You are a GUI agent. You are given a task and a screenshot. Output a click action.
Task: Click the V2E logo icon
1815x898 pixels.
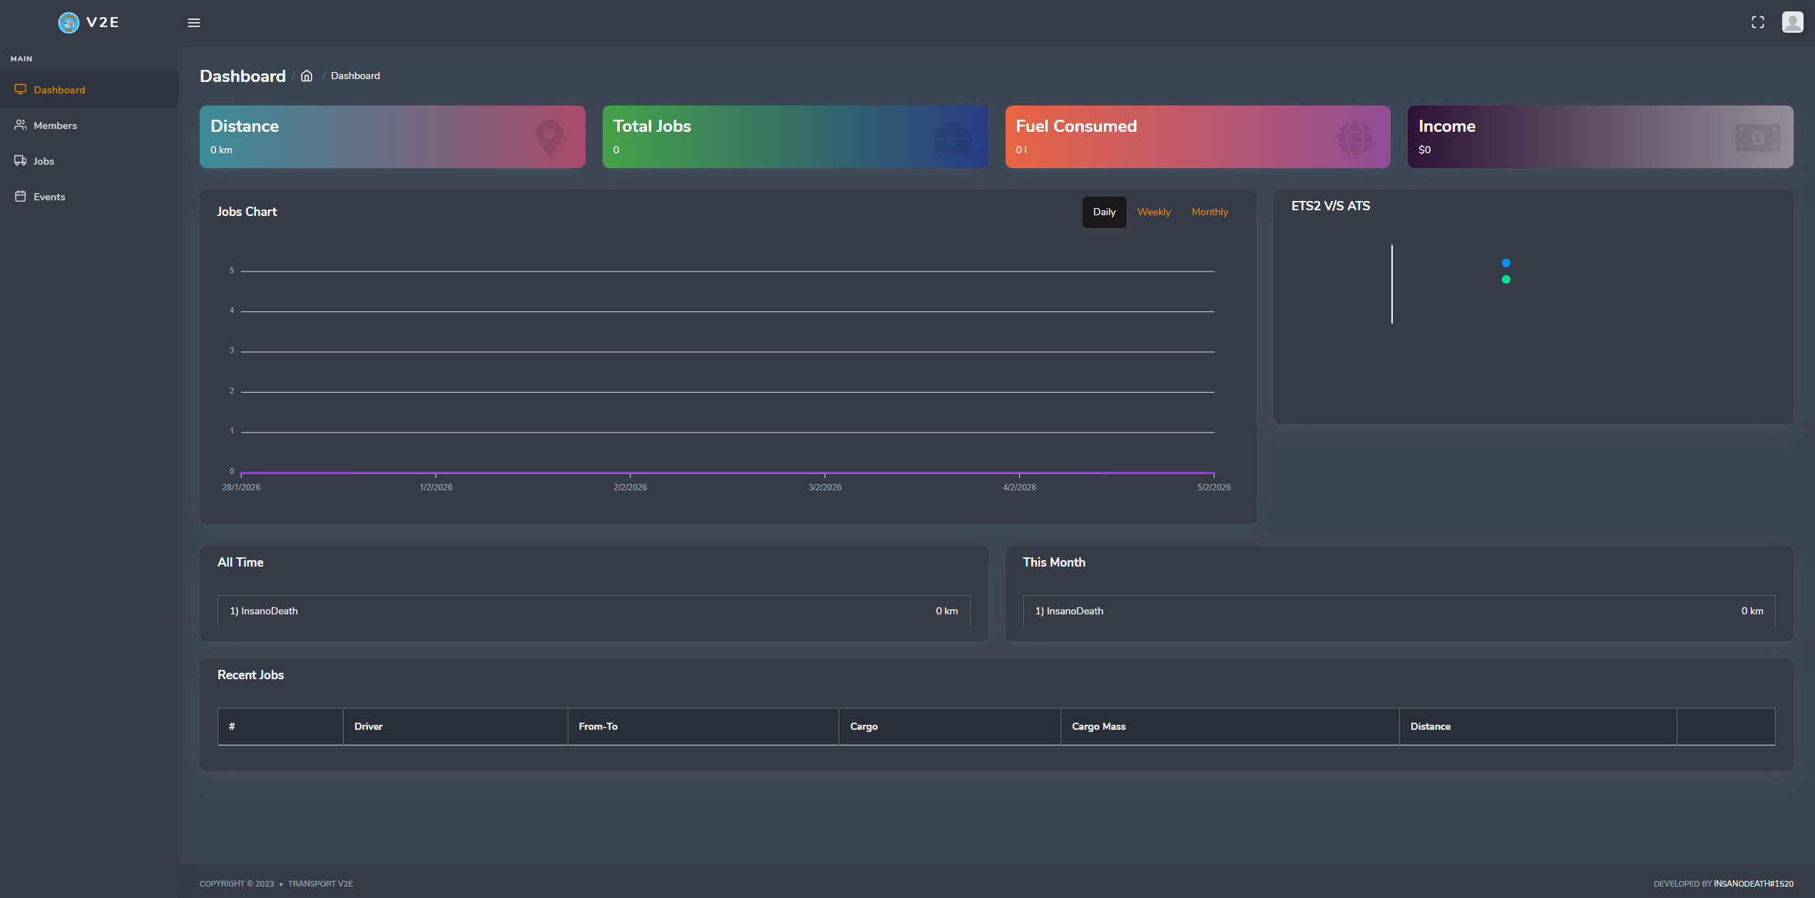[x=68, y=23]
